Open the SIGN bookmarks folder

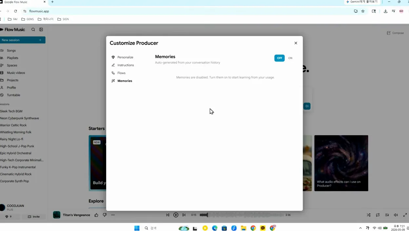click(x=63, y=19)
